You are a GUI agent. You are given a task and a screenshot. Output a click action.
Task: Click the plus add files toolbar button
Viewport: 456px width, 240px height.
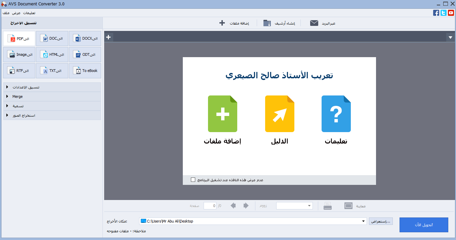tap(234, 23)
